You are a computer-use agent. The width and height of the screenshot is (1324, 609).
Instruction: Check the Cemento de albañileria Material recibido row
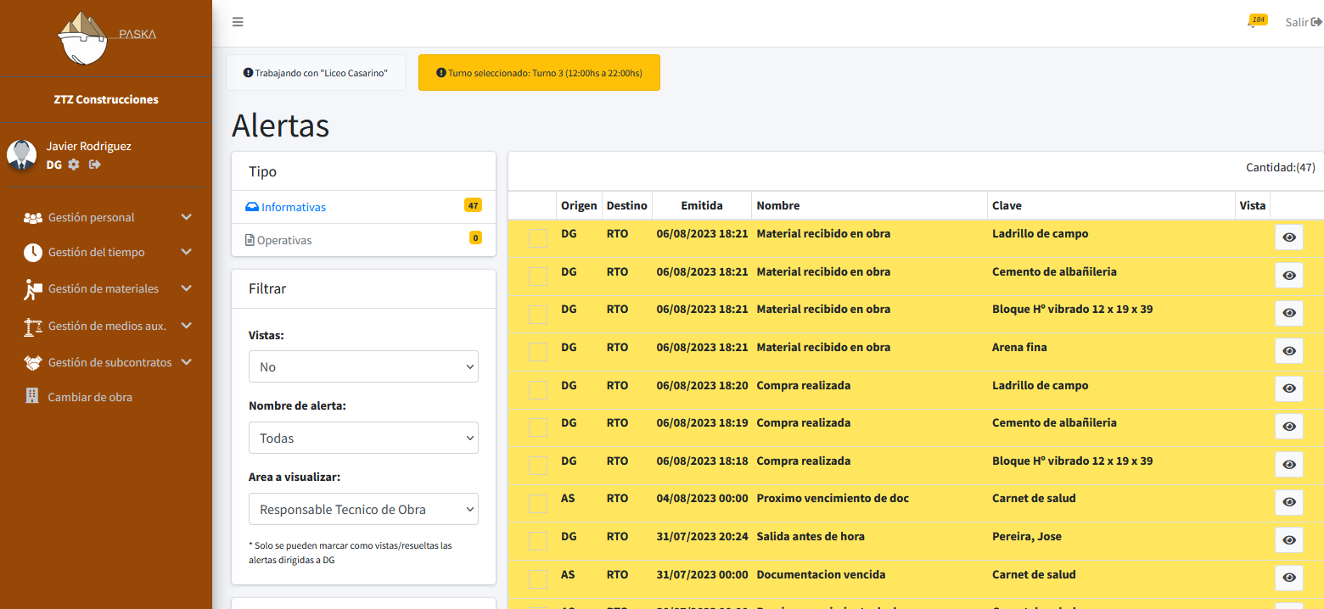(538, 277)
